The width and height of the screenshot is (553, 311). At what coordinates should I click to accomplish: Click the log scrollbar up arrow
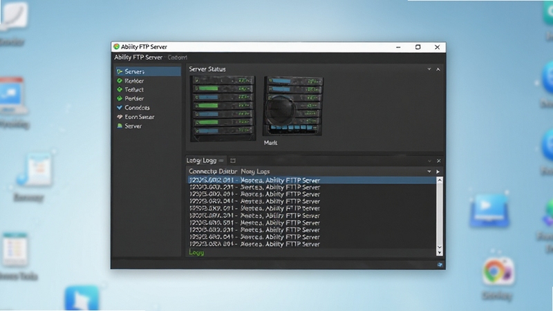coord(440,180)
